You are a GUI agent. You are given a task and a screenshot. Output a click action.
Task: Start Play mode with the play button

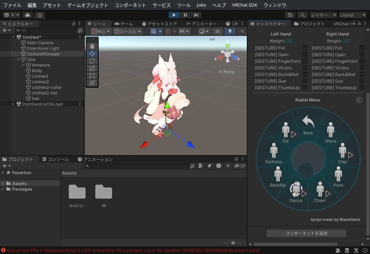174,15
